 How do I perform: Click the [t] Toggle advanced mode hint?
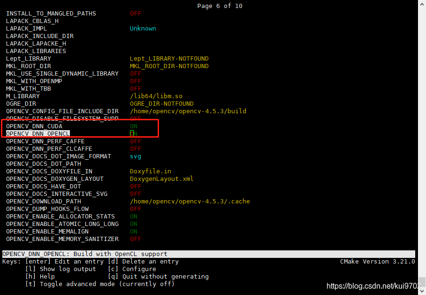[100, 284]
